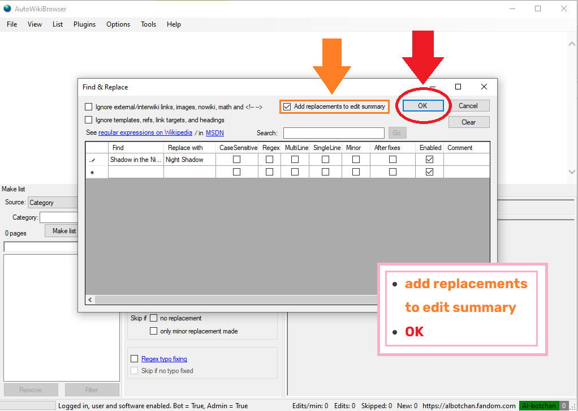Screen dimensions: 578x411
Task: Toggle CaseSensitive in the new empty row
Action: (x=236, y=172)
